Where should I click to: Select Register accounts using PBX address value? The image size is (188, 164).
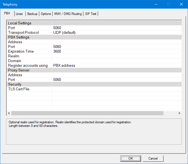116,66
